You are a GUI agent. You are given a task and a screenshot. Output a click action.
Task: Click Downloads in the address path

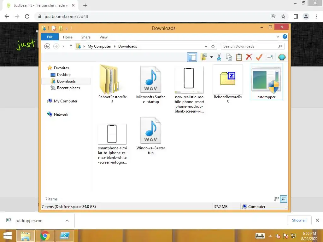pyautogui.click(x=127, y=46)
